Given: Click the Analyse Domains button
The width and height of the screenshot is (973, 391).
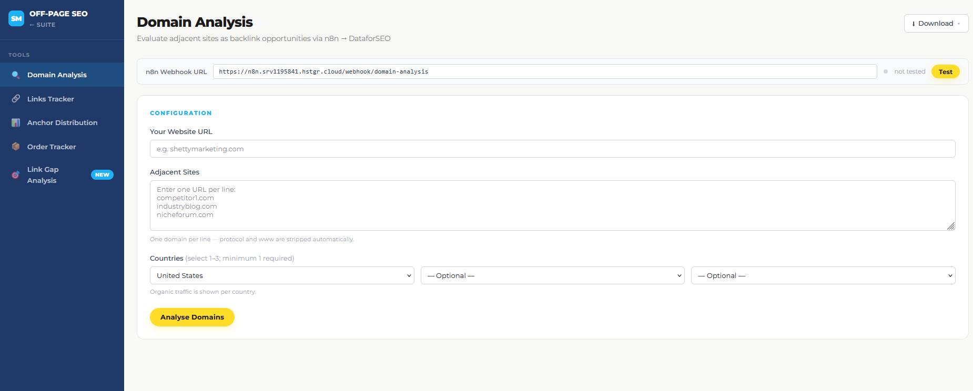Looking at the screenshot, I should [192, 317].
